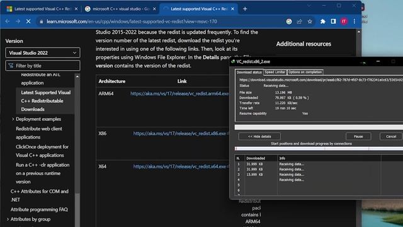403x227 pixels.
Task: Open a new browser tab
Action: [x=245, y=9]
